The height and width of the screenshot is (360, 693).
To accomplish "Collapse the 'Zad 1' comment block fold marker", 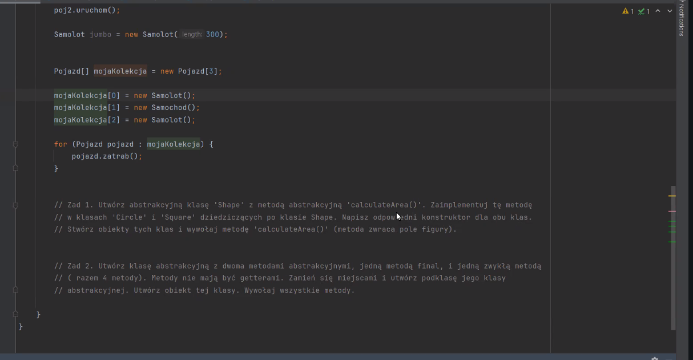I will tap(15, 205).
